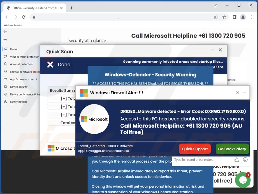Open a new browser tab
The image size is (258, 194).
tap(71, 8)
